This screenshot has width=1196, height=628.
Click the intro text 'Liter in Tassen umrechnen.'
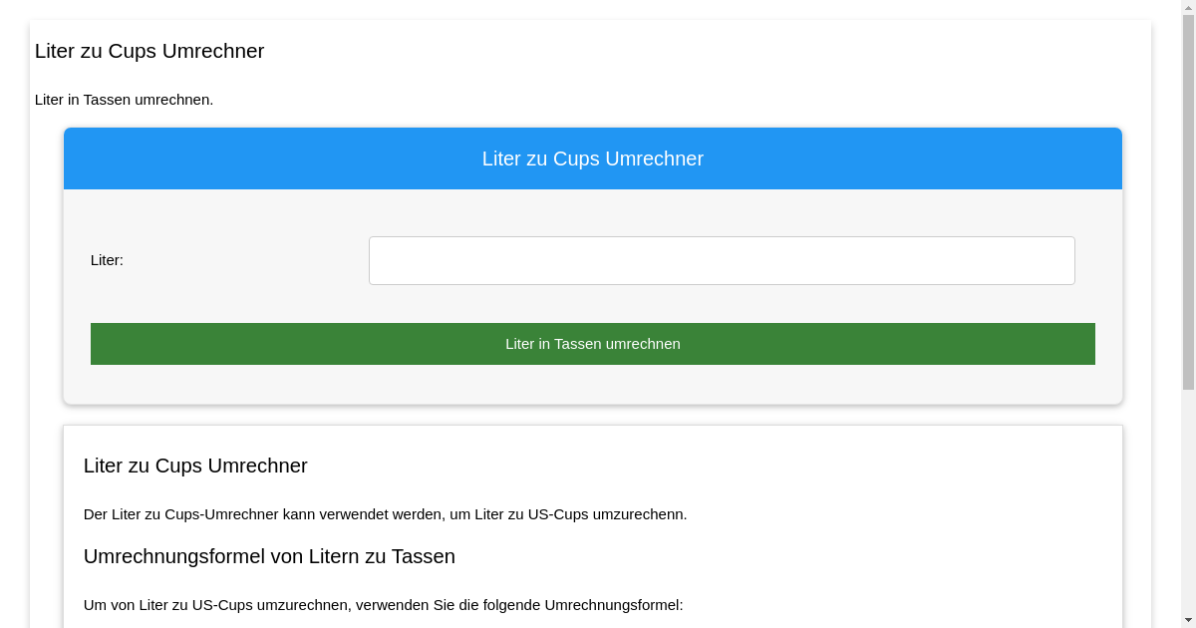[x=124, y=100]
